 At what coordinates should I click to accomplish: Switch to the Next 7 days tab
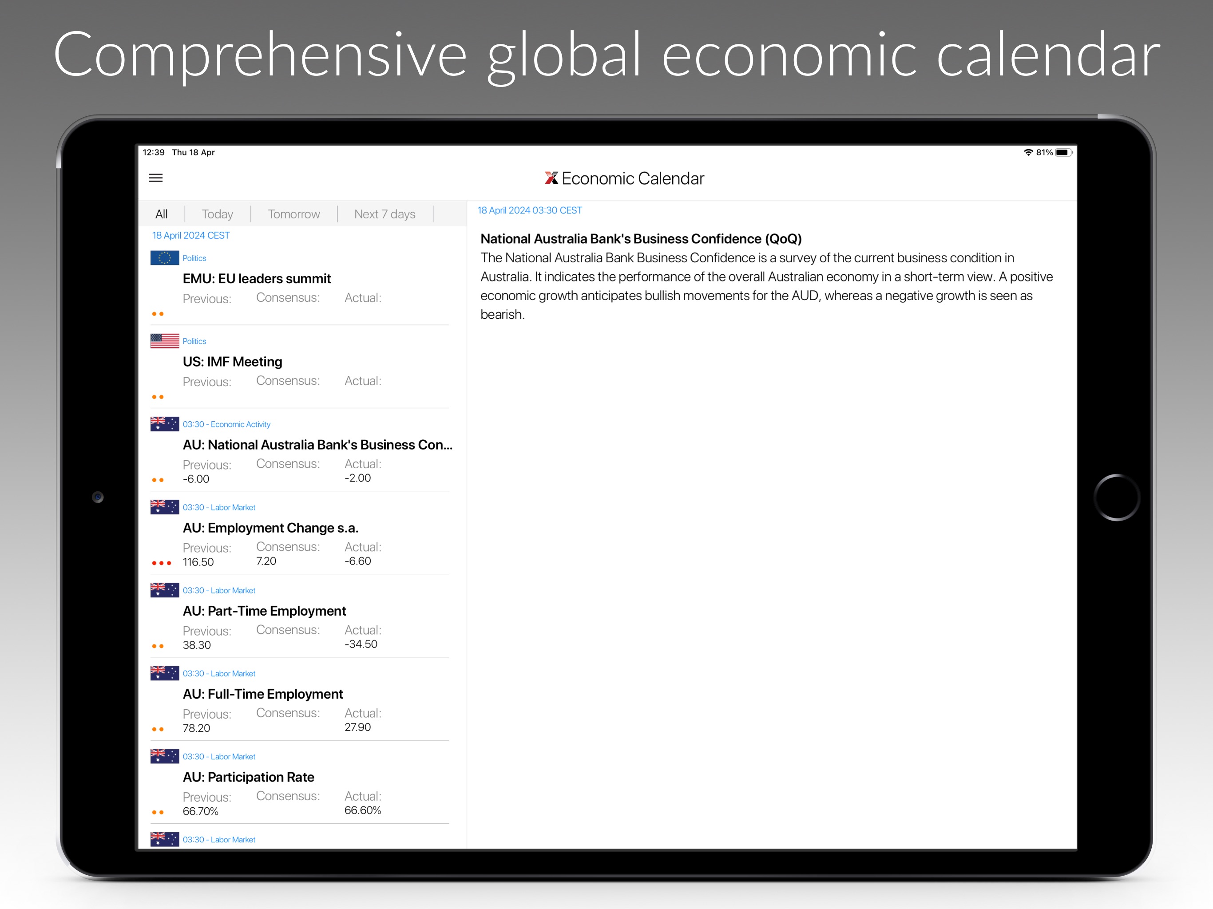click(385, 214)
